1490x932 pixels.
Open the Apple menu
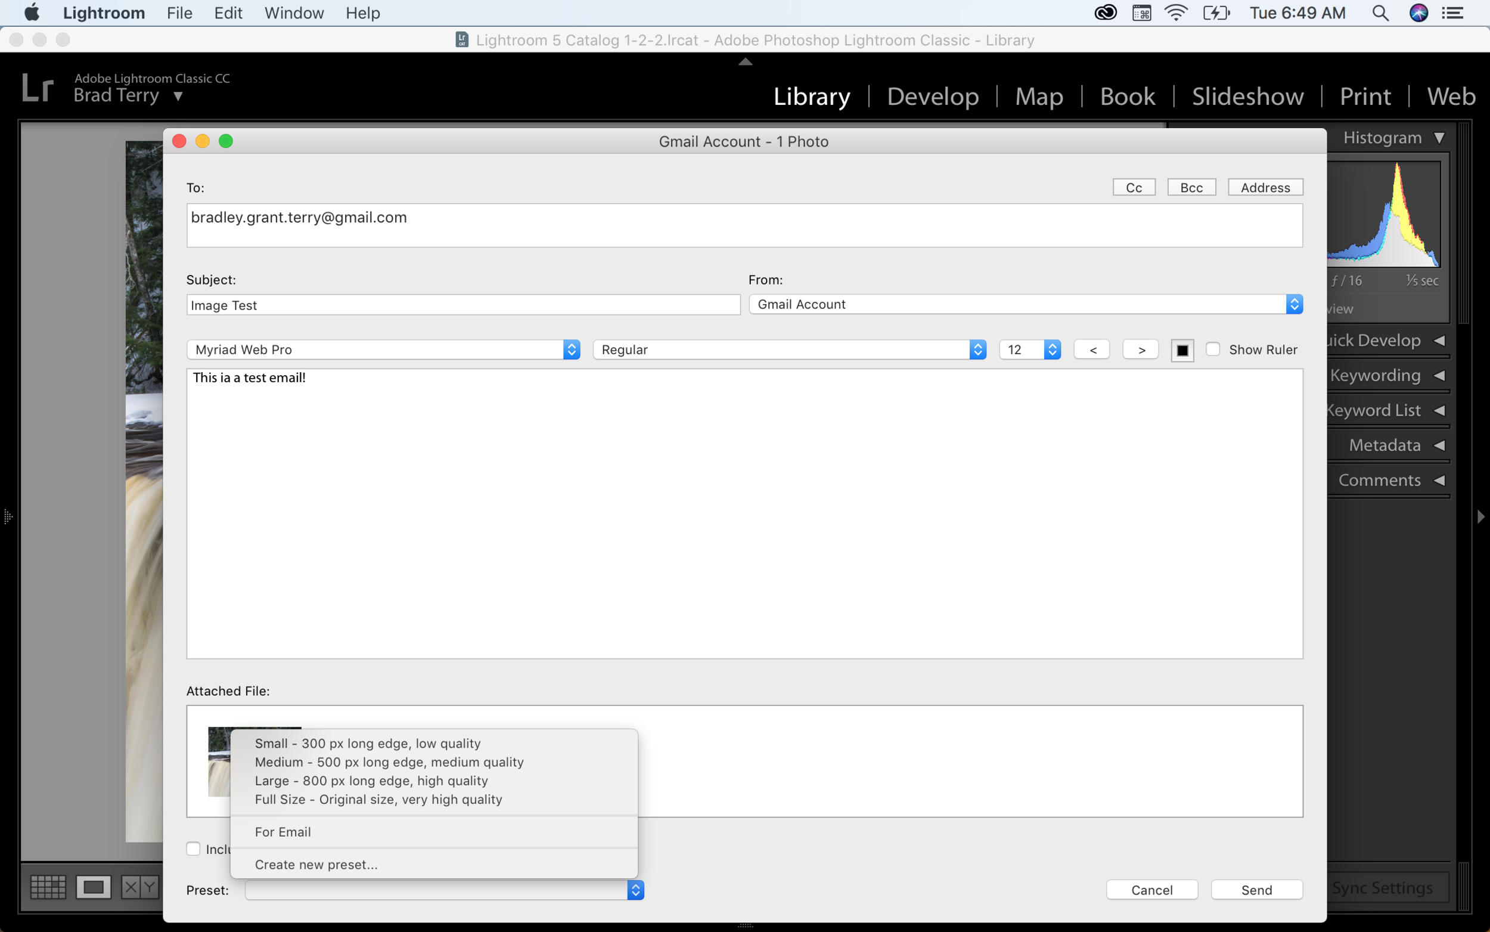coord(32,13)
